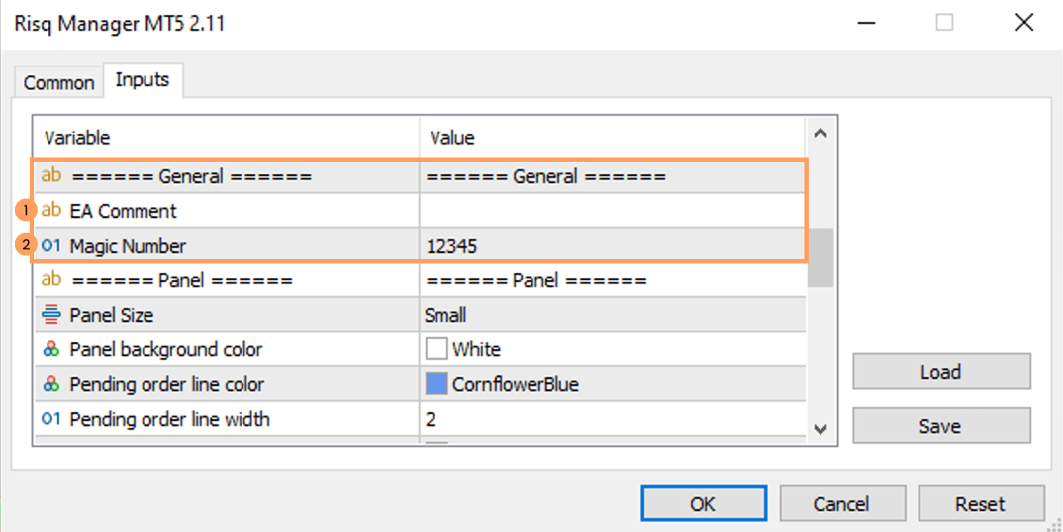This screenshot has width=1063, height=532.
Task: Click the color icon beside Panel background color
Action: tap(52, 350)
